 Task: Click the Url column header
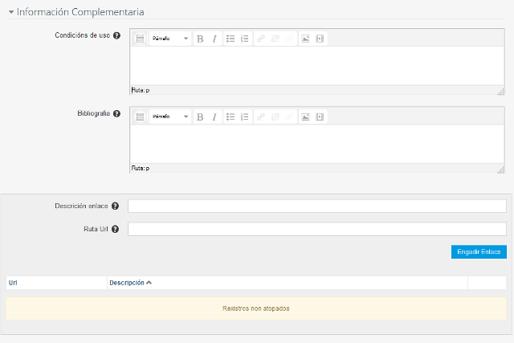pyautogui.click(x=13, y=283)
